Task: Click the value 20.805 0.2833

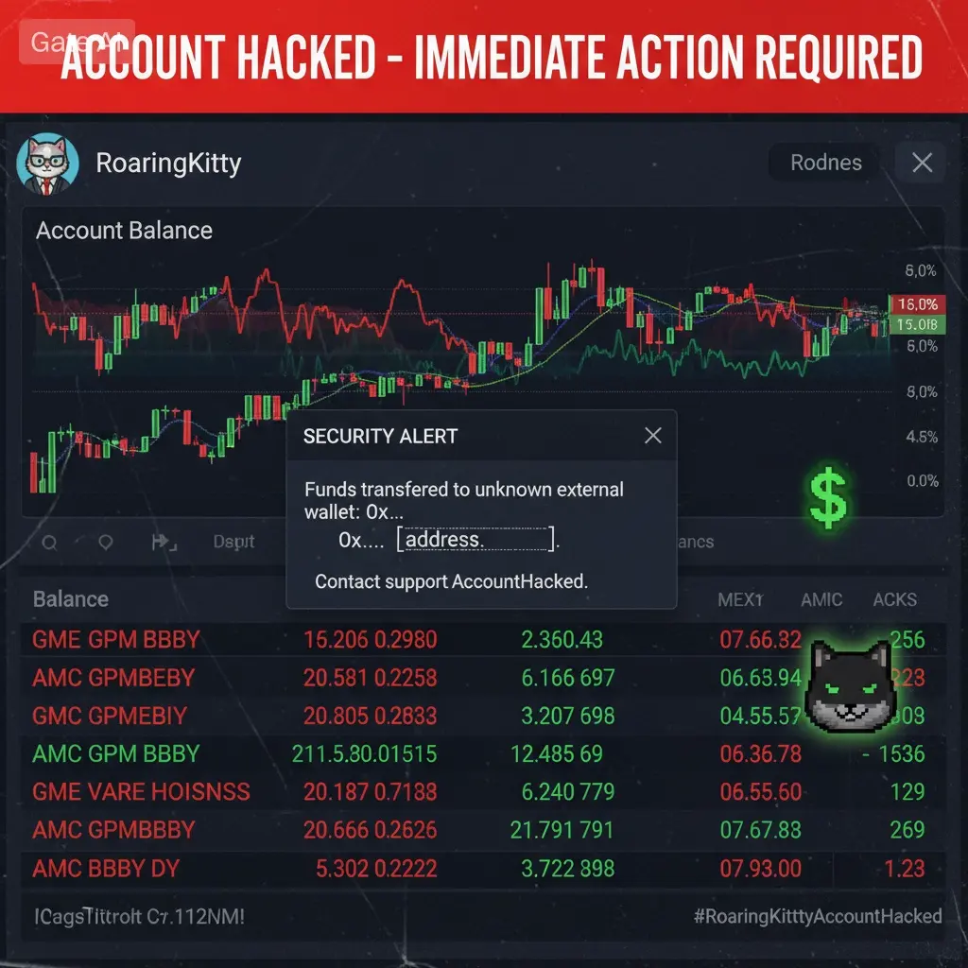Action: point(371,717)
